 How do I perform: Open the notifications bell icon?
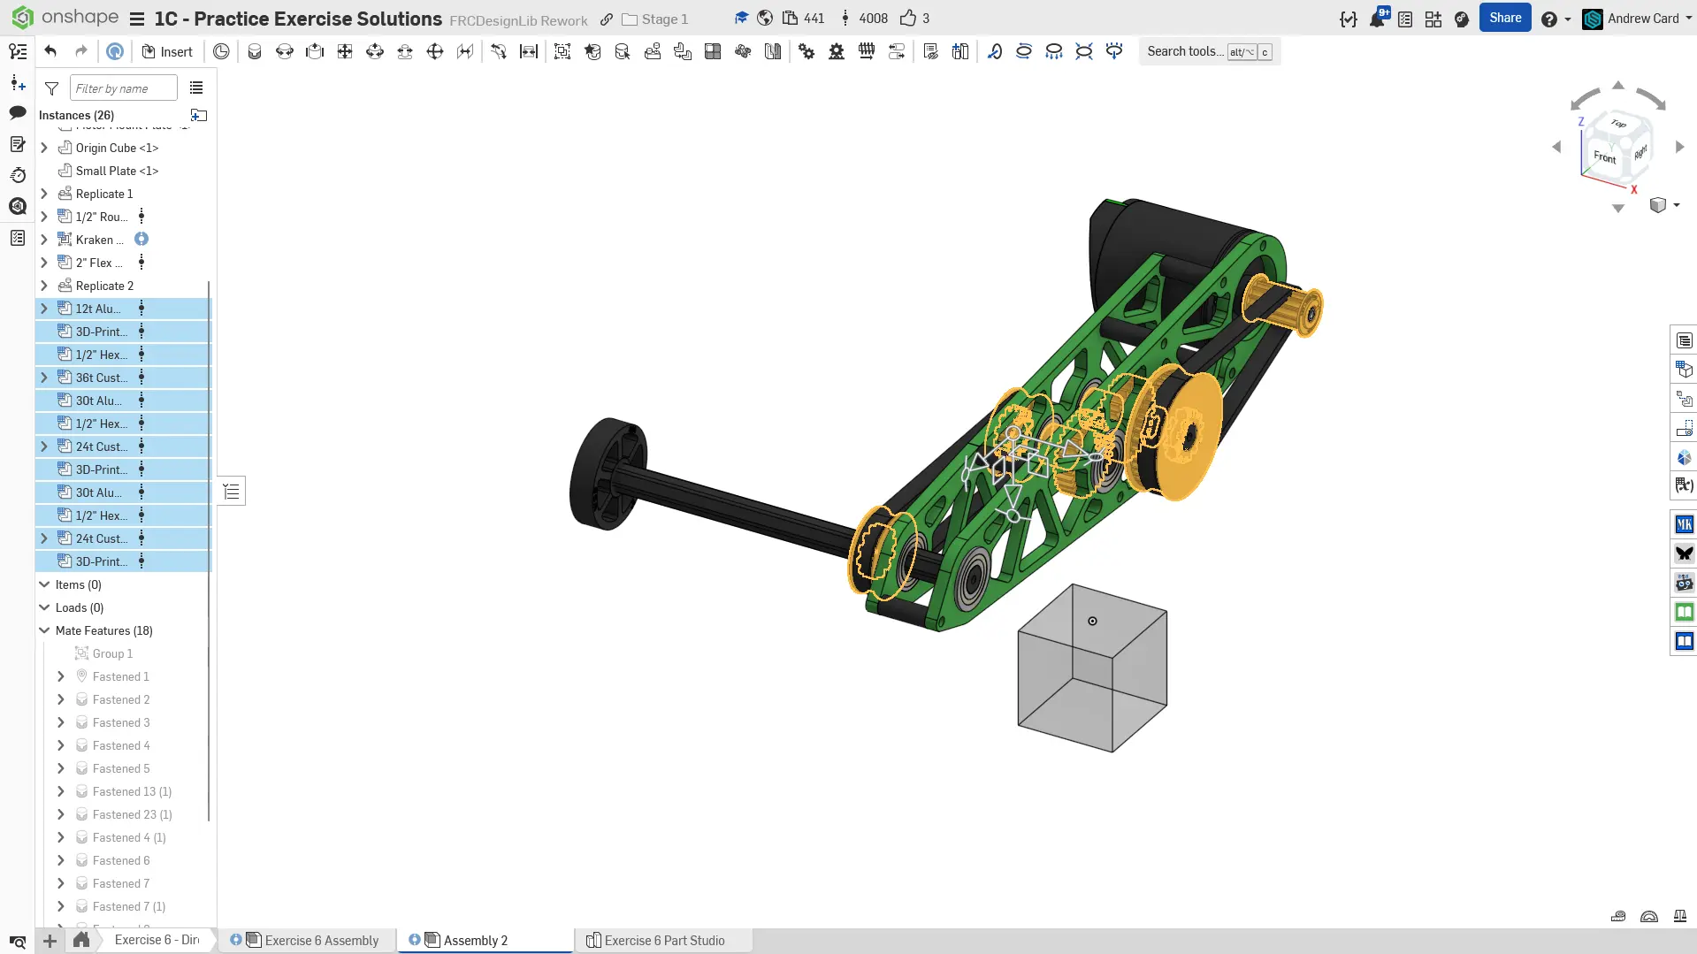(x=1377, y=19)
